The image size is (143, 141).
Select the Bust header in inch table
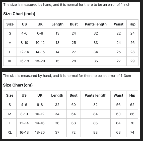click(74, 24)
